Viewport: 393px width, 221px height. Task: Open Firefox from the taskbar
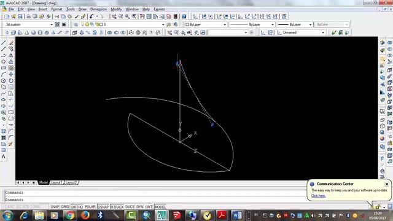85,215
